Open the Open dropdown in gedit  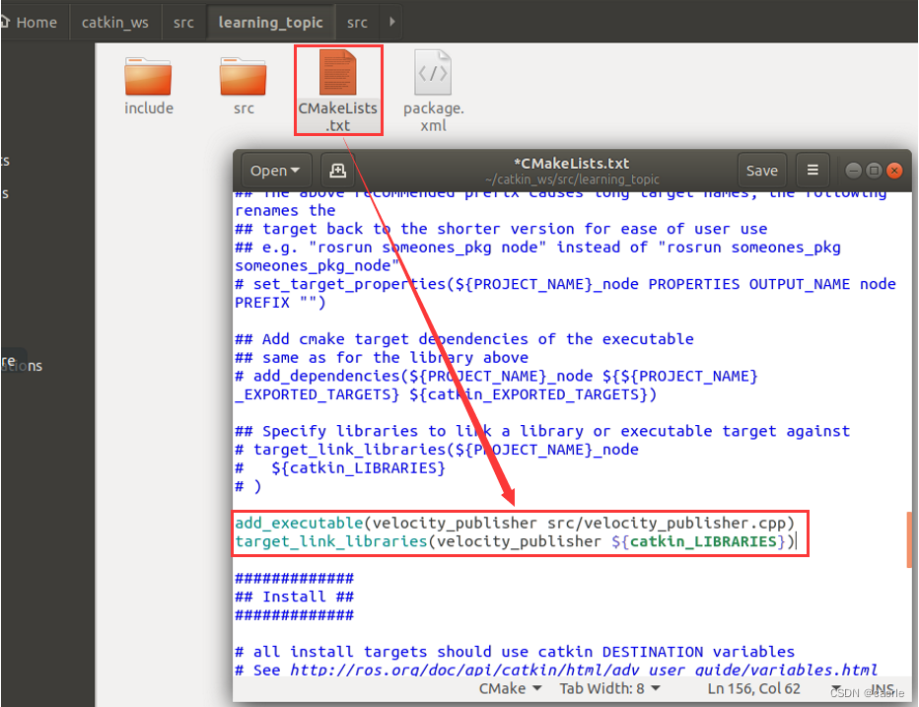275,171
